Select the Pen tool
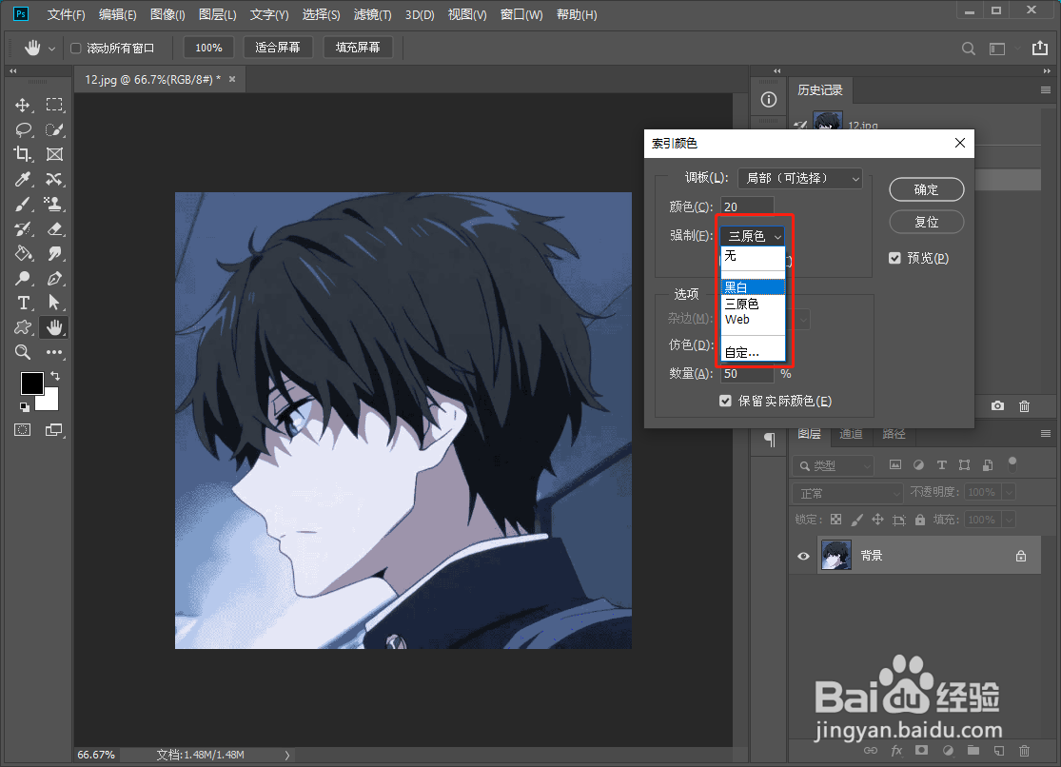The height and width of the screenshot is (767, 1061). point(54,278)
